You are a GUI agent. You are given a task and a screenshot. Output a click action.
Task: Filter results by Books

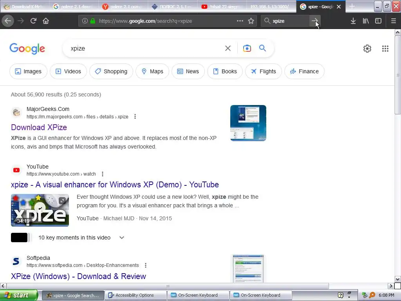pos(225,71)
